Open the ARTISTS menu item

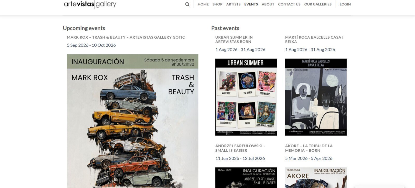click(x=233, y=4)
